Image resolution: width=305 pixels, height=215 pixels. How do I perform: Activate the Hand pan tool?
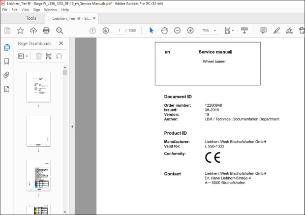point(164,30)
